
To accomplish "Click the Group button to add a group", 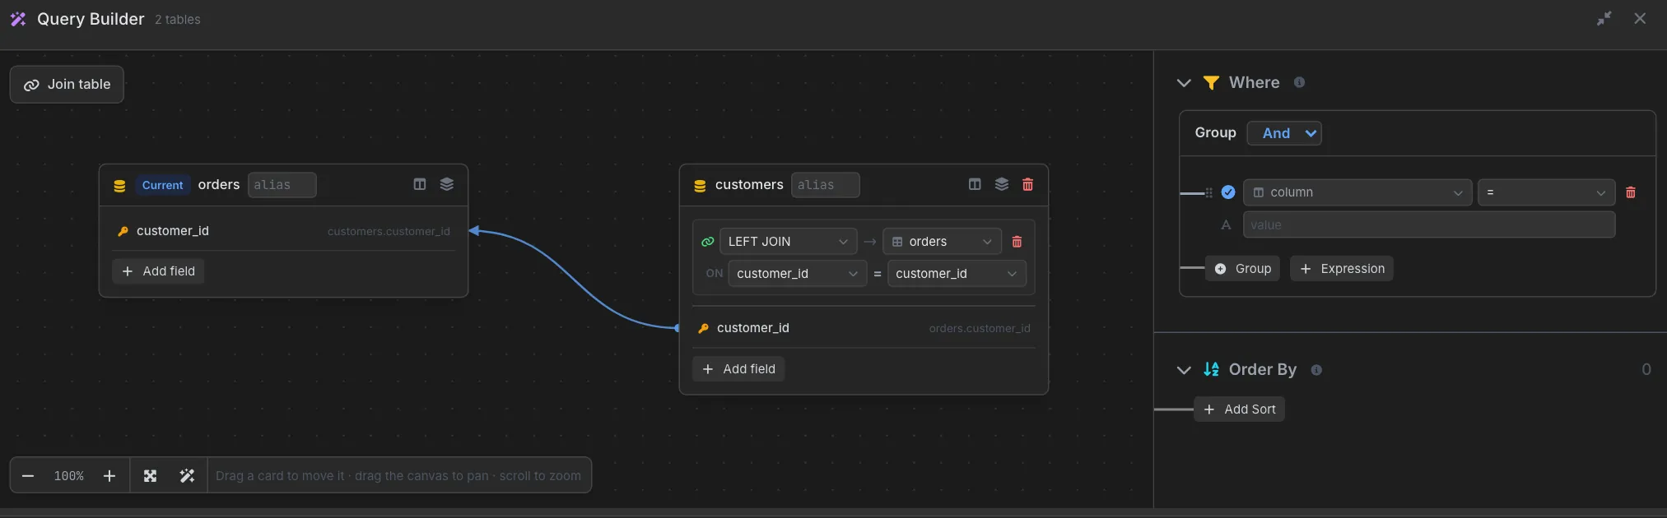I will (x=1242, y=269).
